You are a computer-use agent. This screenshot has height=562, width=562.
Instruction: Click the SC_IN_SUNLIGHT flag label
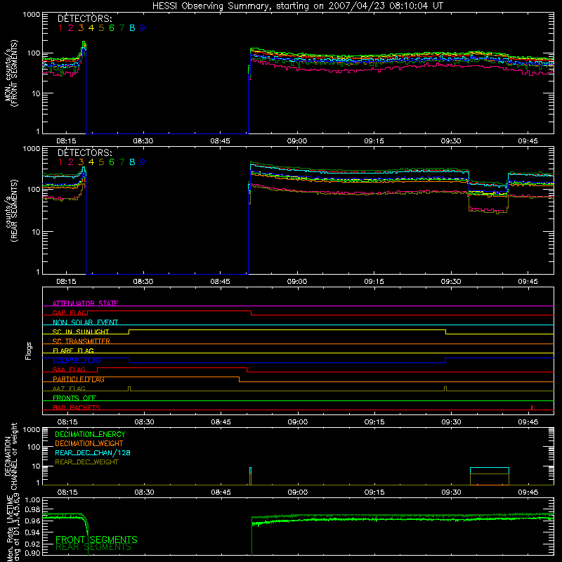coord(81,332)
